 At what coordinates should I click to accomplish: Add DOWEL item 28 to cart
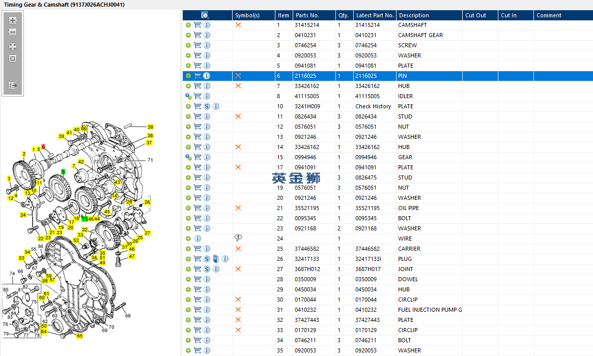pyautogui.click(x=197, y=279)
